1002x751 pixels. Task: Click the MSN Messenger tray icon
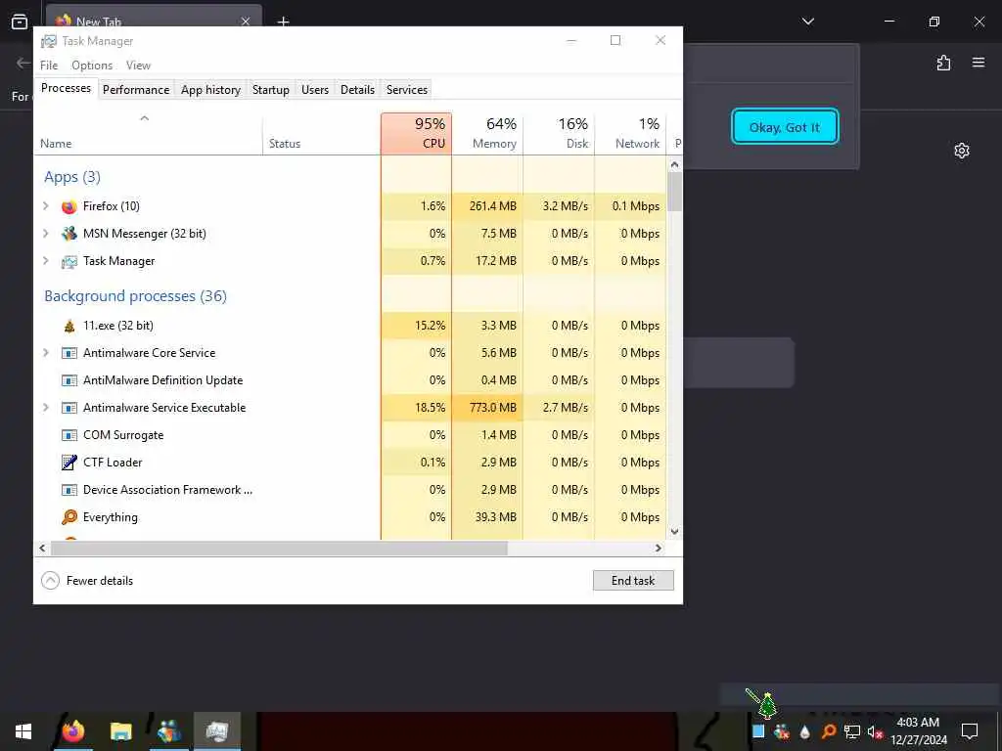click(781, 731)
